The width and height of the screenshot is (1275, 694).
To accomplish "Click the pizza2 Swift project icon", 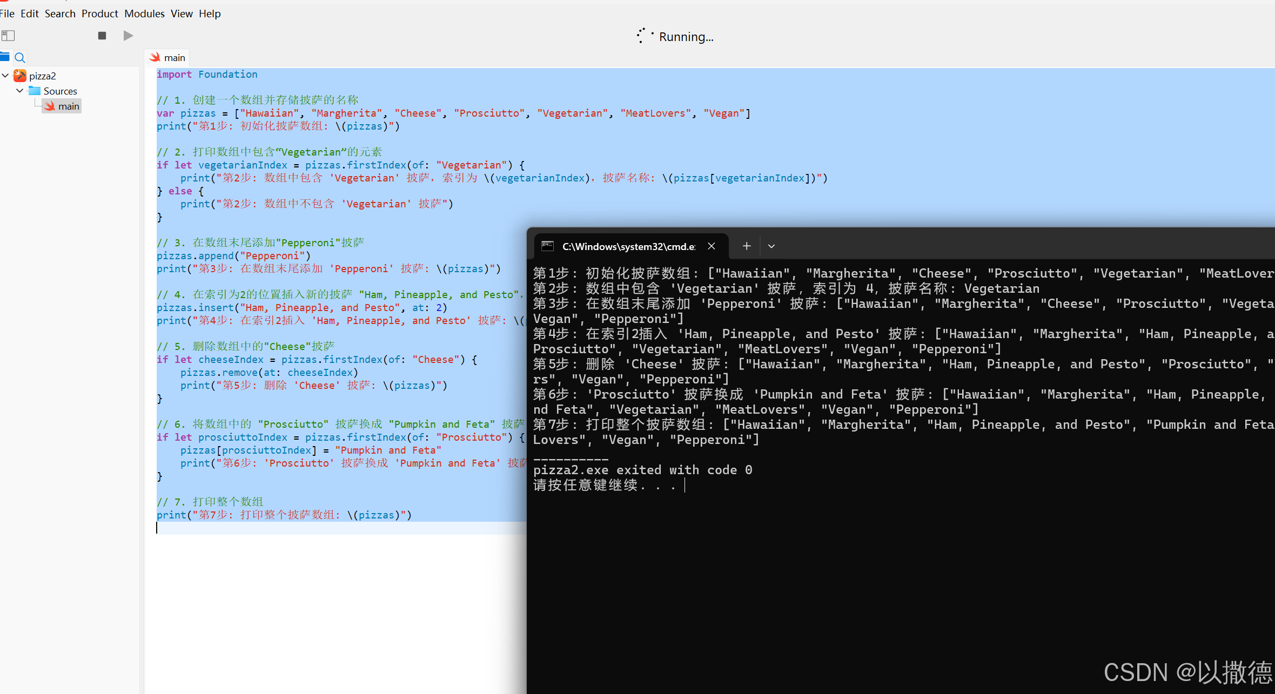I will coord(20,76).
